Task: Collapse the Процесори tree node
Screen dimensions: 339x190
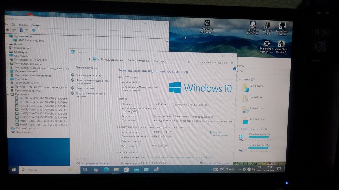Action: click(x=8, y=94)
